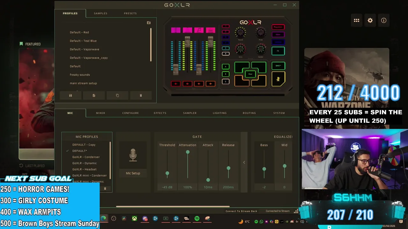This screenshot has width=408, height=229.
Task: Open the Presets tab
Action: 130,13
